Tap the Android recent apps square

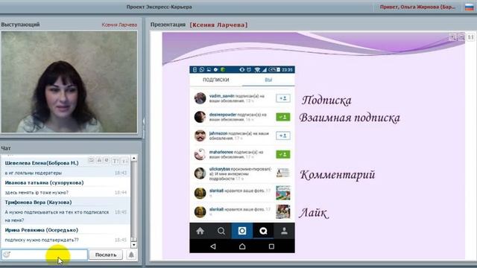click(271, 246)
